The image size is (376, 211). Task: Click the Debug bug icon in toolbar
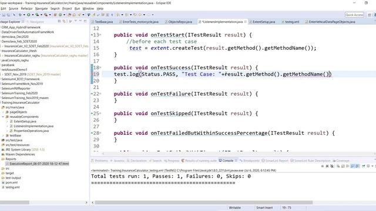[x=20, y=15]
